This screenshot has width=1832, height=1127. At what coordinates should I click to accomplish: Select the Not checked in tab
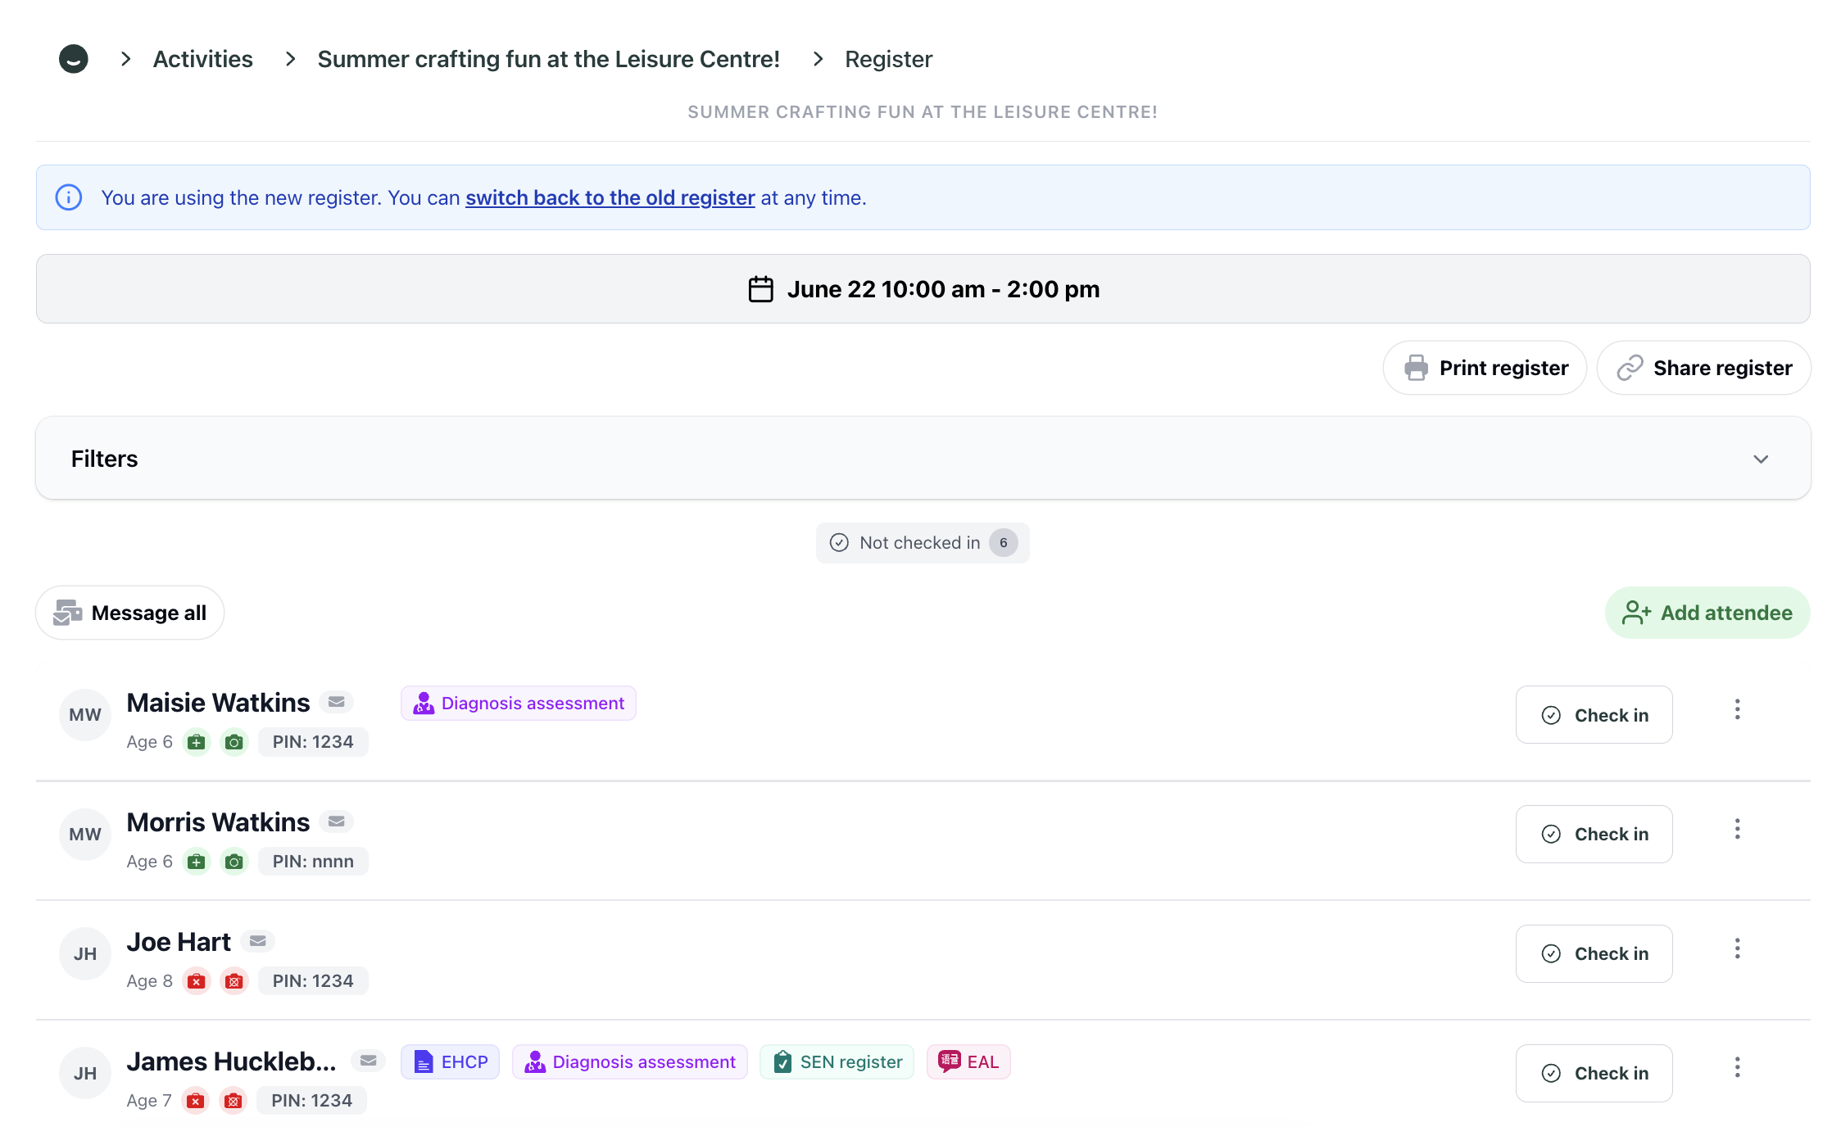click(923, 543)
